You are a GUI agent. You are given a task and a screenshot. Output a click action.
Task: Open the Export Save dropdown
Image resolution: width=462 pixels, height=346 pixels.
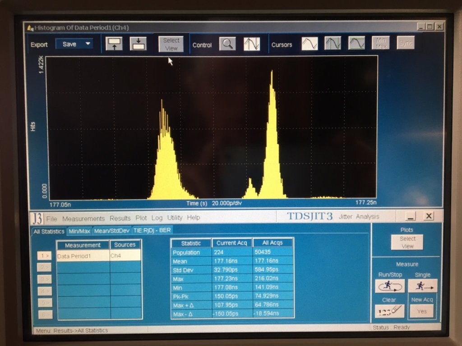coord(74,44)
